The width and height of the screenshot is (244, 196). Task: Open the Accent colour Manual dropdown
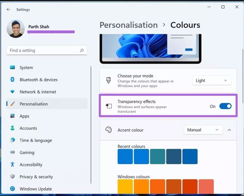203,130
